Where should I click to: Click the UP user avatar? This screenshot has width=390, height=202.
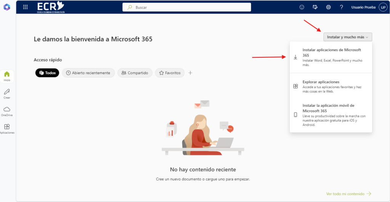[383, 7]
